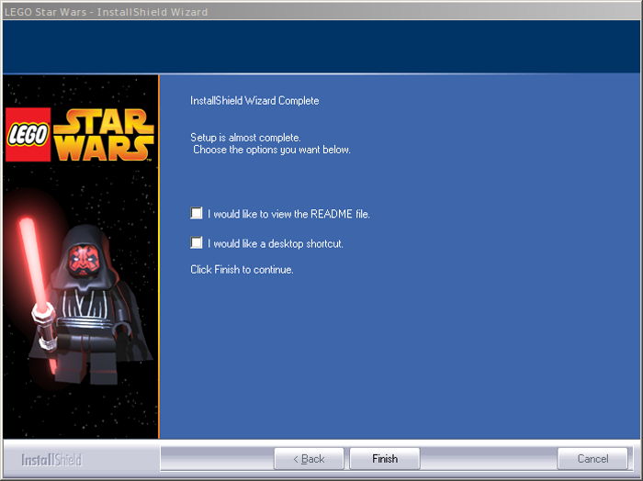Enable the view README file checkbox
Viewport: 643px width, 481px height.
[x=197, y=213]
